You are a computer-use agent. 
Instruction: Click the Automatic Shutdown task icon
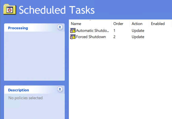click(x=73, y=31)
